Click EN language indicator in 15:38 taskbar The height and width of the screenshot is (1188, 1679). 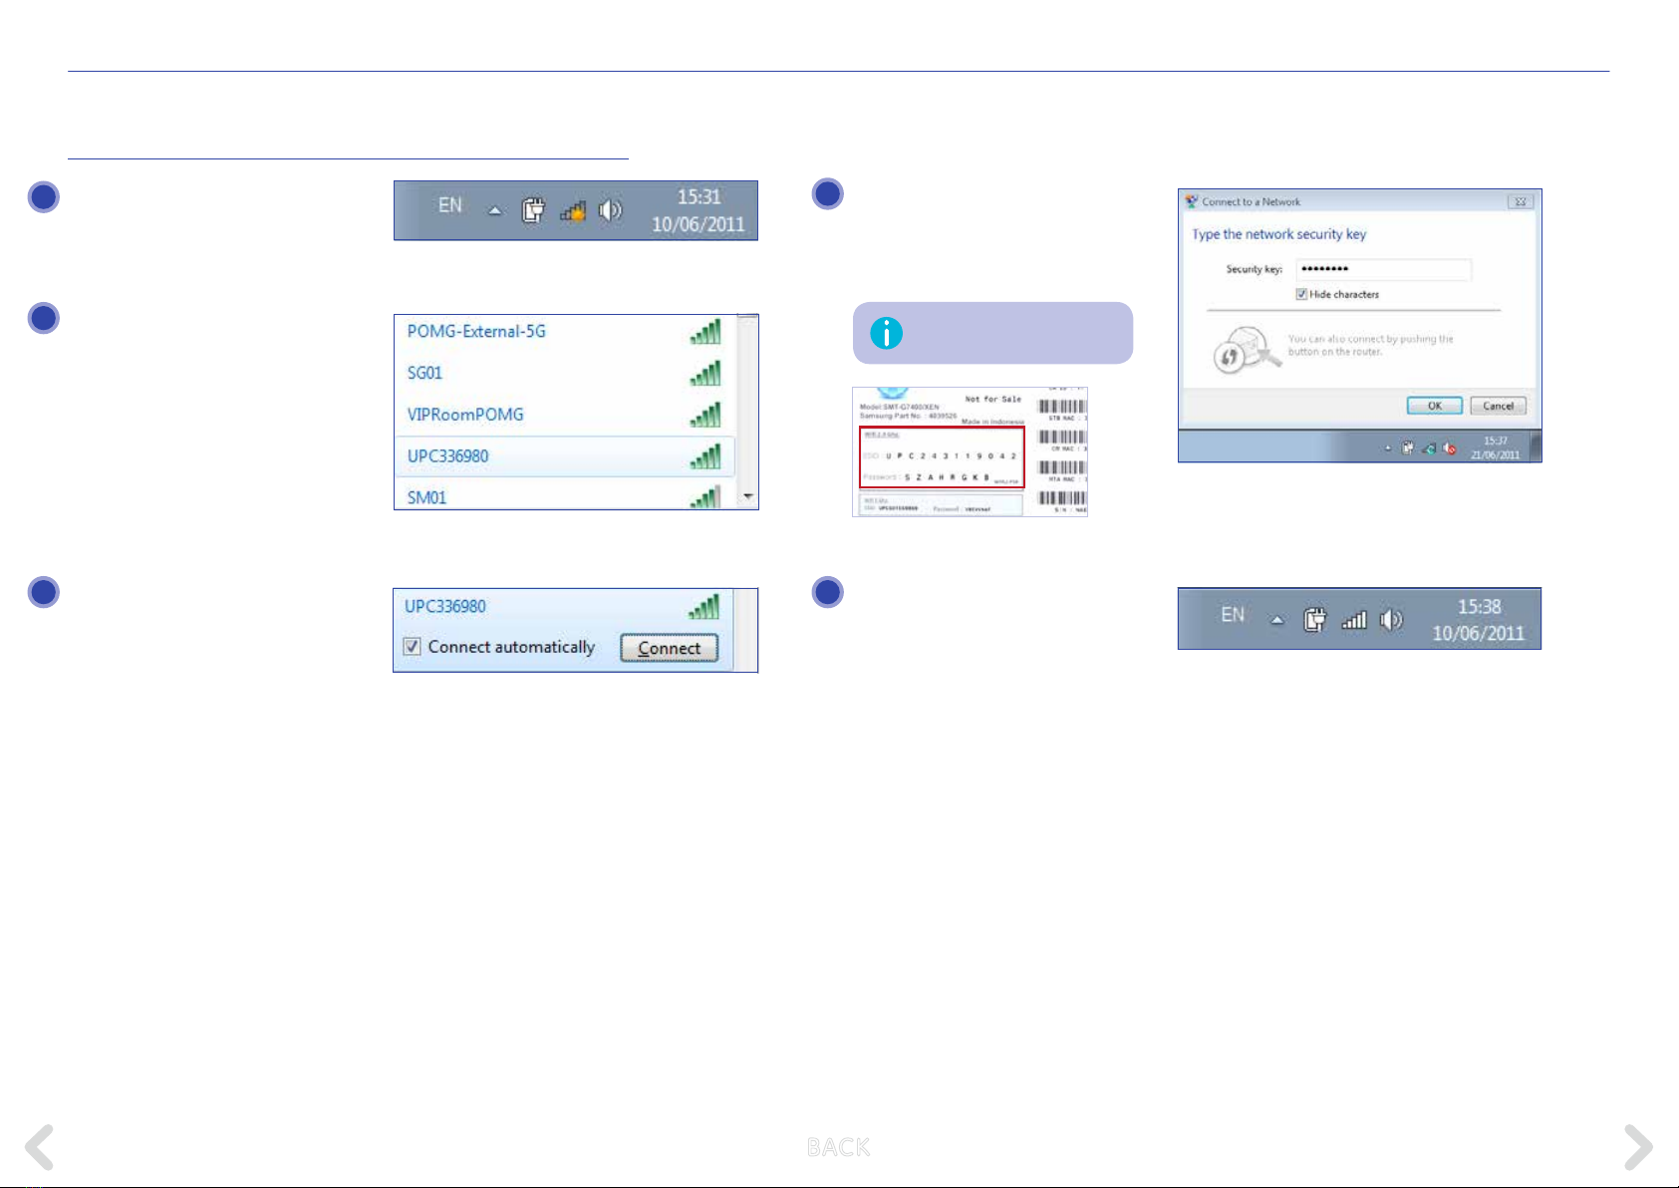tap(1233, 615)
